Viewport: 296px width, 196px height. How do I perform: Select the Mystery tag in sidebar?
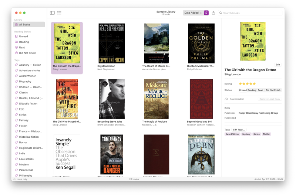pyautogui.click(x=29, y=164)
